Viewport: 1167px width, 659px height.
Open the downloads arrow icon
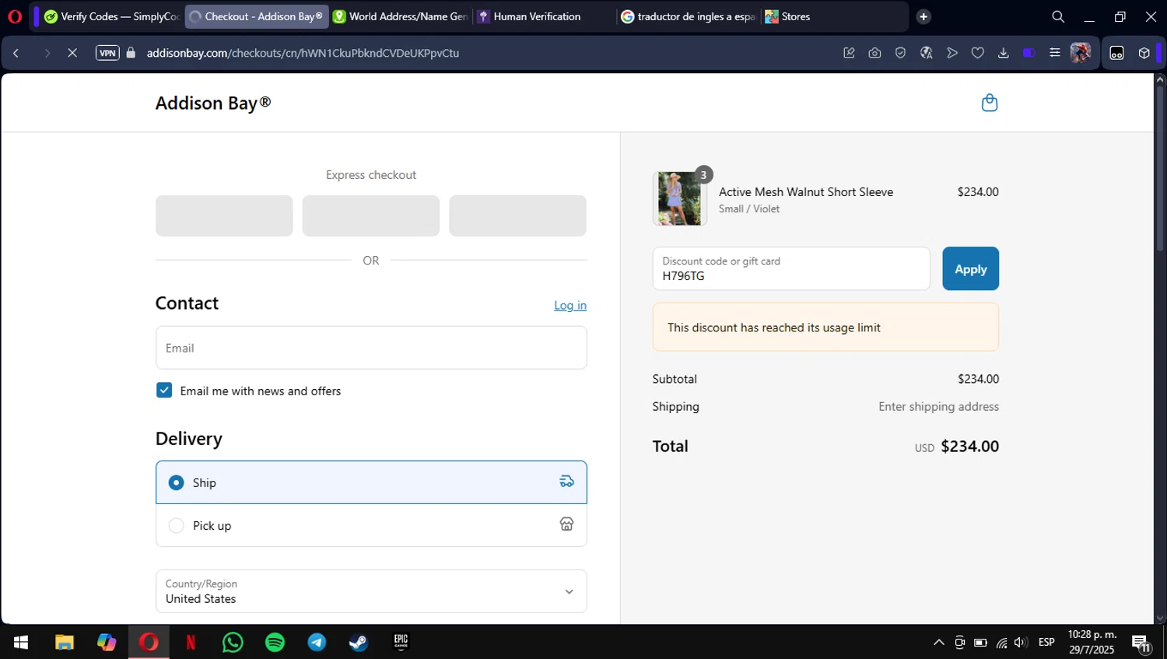[1003, 53]
